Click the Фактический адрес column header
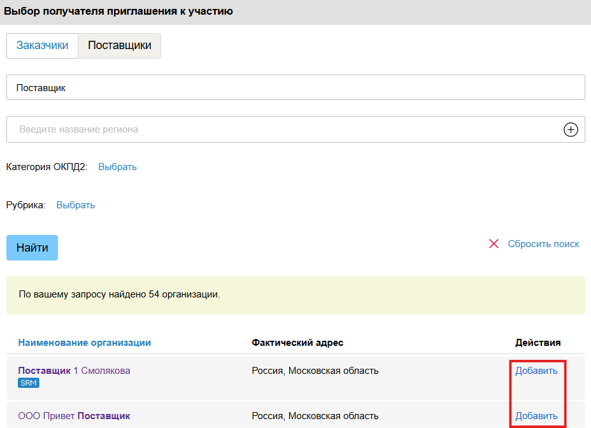This screenshot has height=428, width=591. tap(297, 343)
